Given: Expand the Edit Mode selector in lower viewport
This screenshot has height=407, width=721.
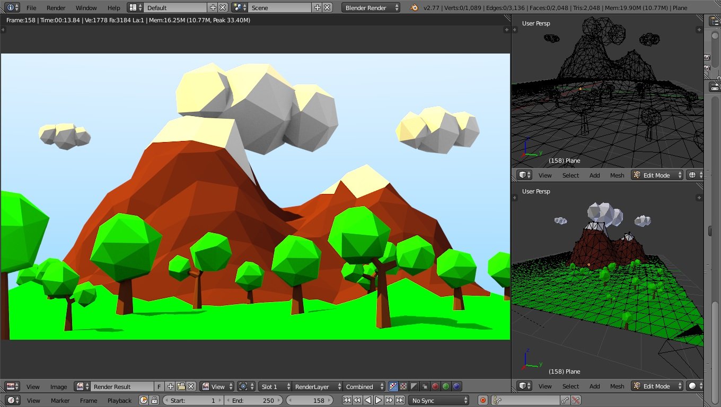Looking at the screenshot, I should coord(657,386).
